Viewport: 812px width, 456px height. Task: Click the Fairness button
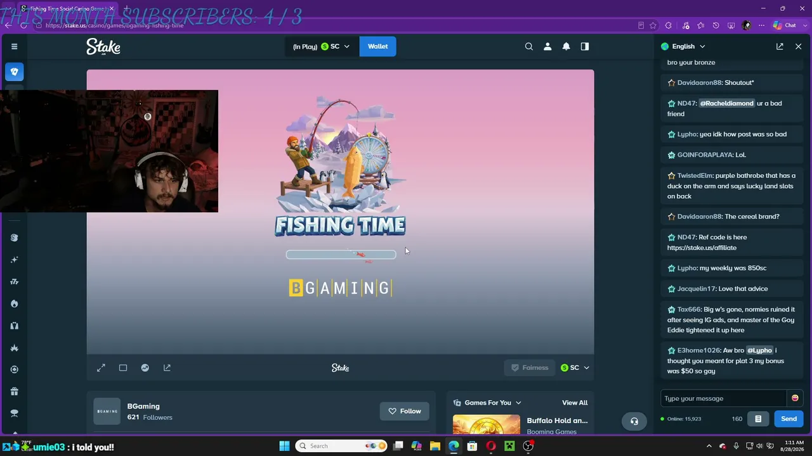[530, 367]
